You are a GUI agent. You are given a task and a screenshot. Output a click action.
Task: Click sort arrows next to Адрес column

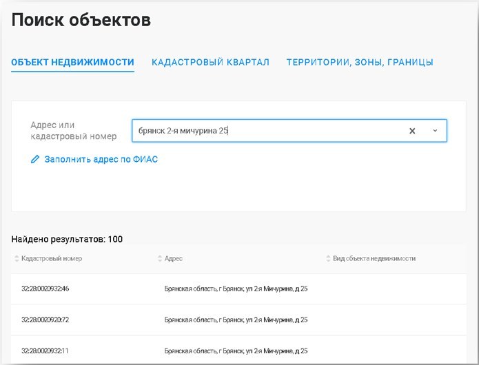pyautogui.click(x=160, y=259)
